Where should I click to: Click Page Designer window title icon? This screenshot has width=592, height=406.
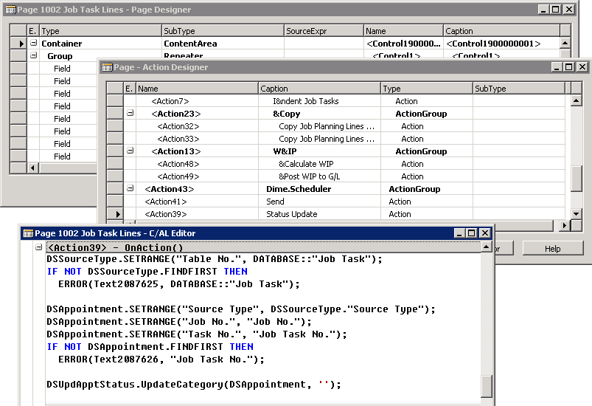point(10,10)
